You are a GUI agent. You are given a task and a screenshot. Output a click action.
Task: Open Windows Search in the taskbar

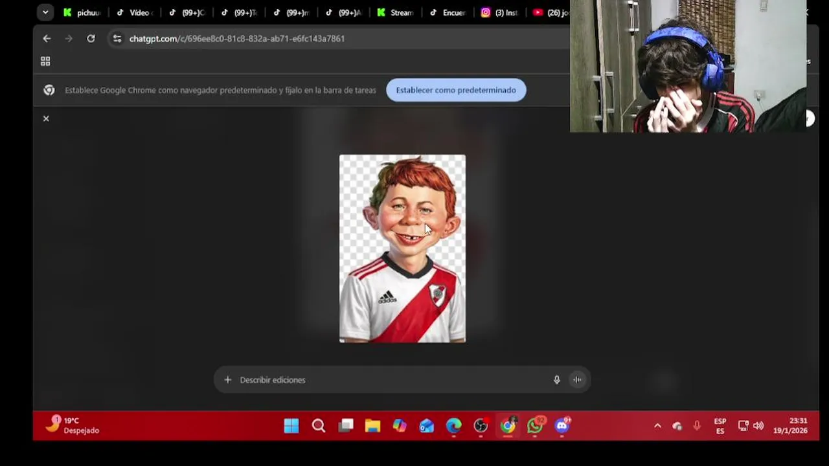(x=319, y=425)
